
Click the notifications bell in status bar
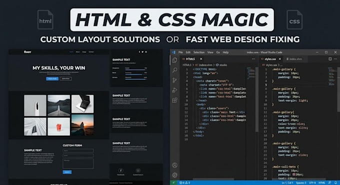pos(335,183)
